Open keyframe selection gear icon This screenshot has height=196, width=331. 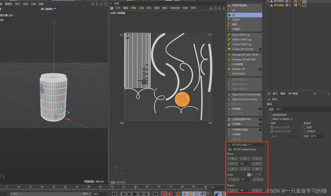(x=178, y=194)
